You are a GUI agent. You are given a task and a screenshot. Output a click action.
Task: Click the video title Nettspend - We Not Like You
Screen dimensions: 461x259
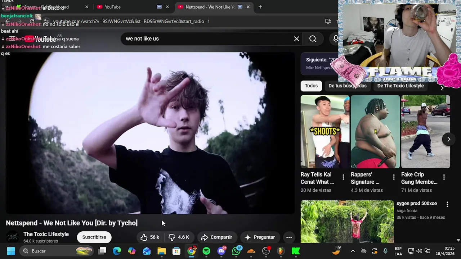(x=72, y=223)
